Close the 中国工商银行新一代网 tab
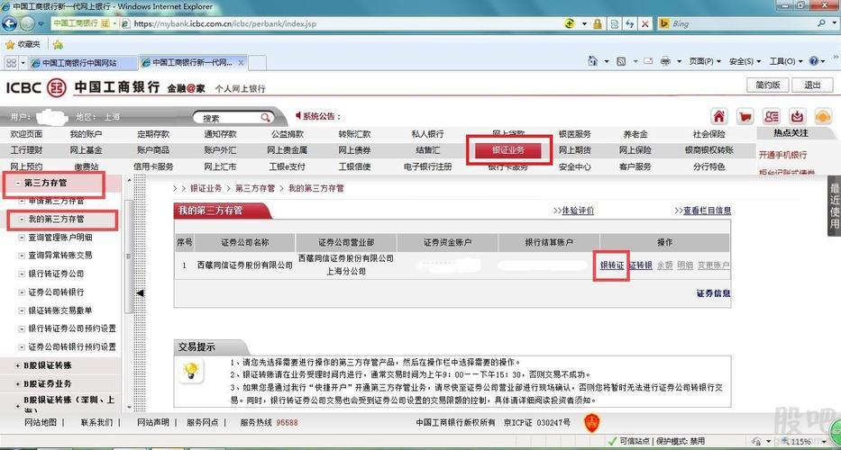 [x=241, y=63]
